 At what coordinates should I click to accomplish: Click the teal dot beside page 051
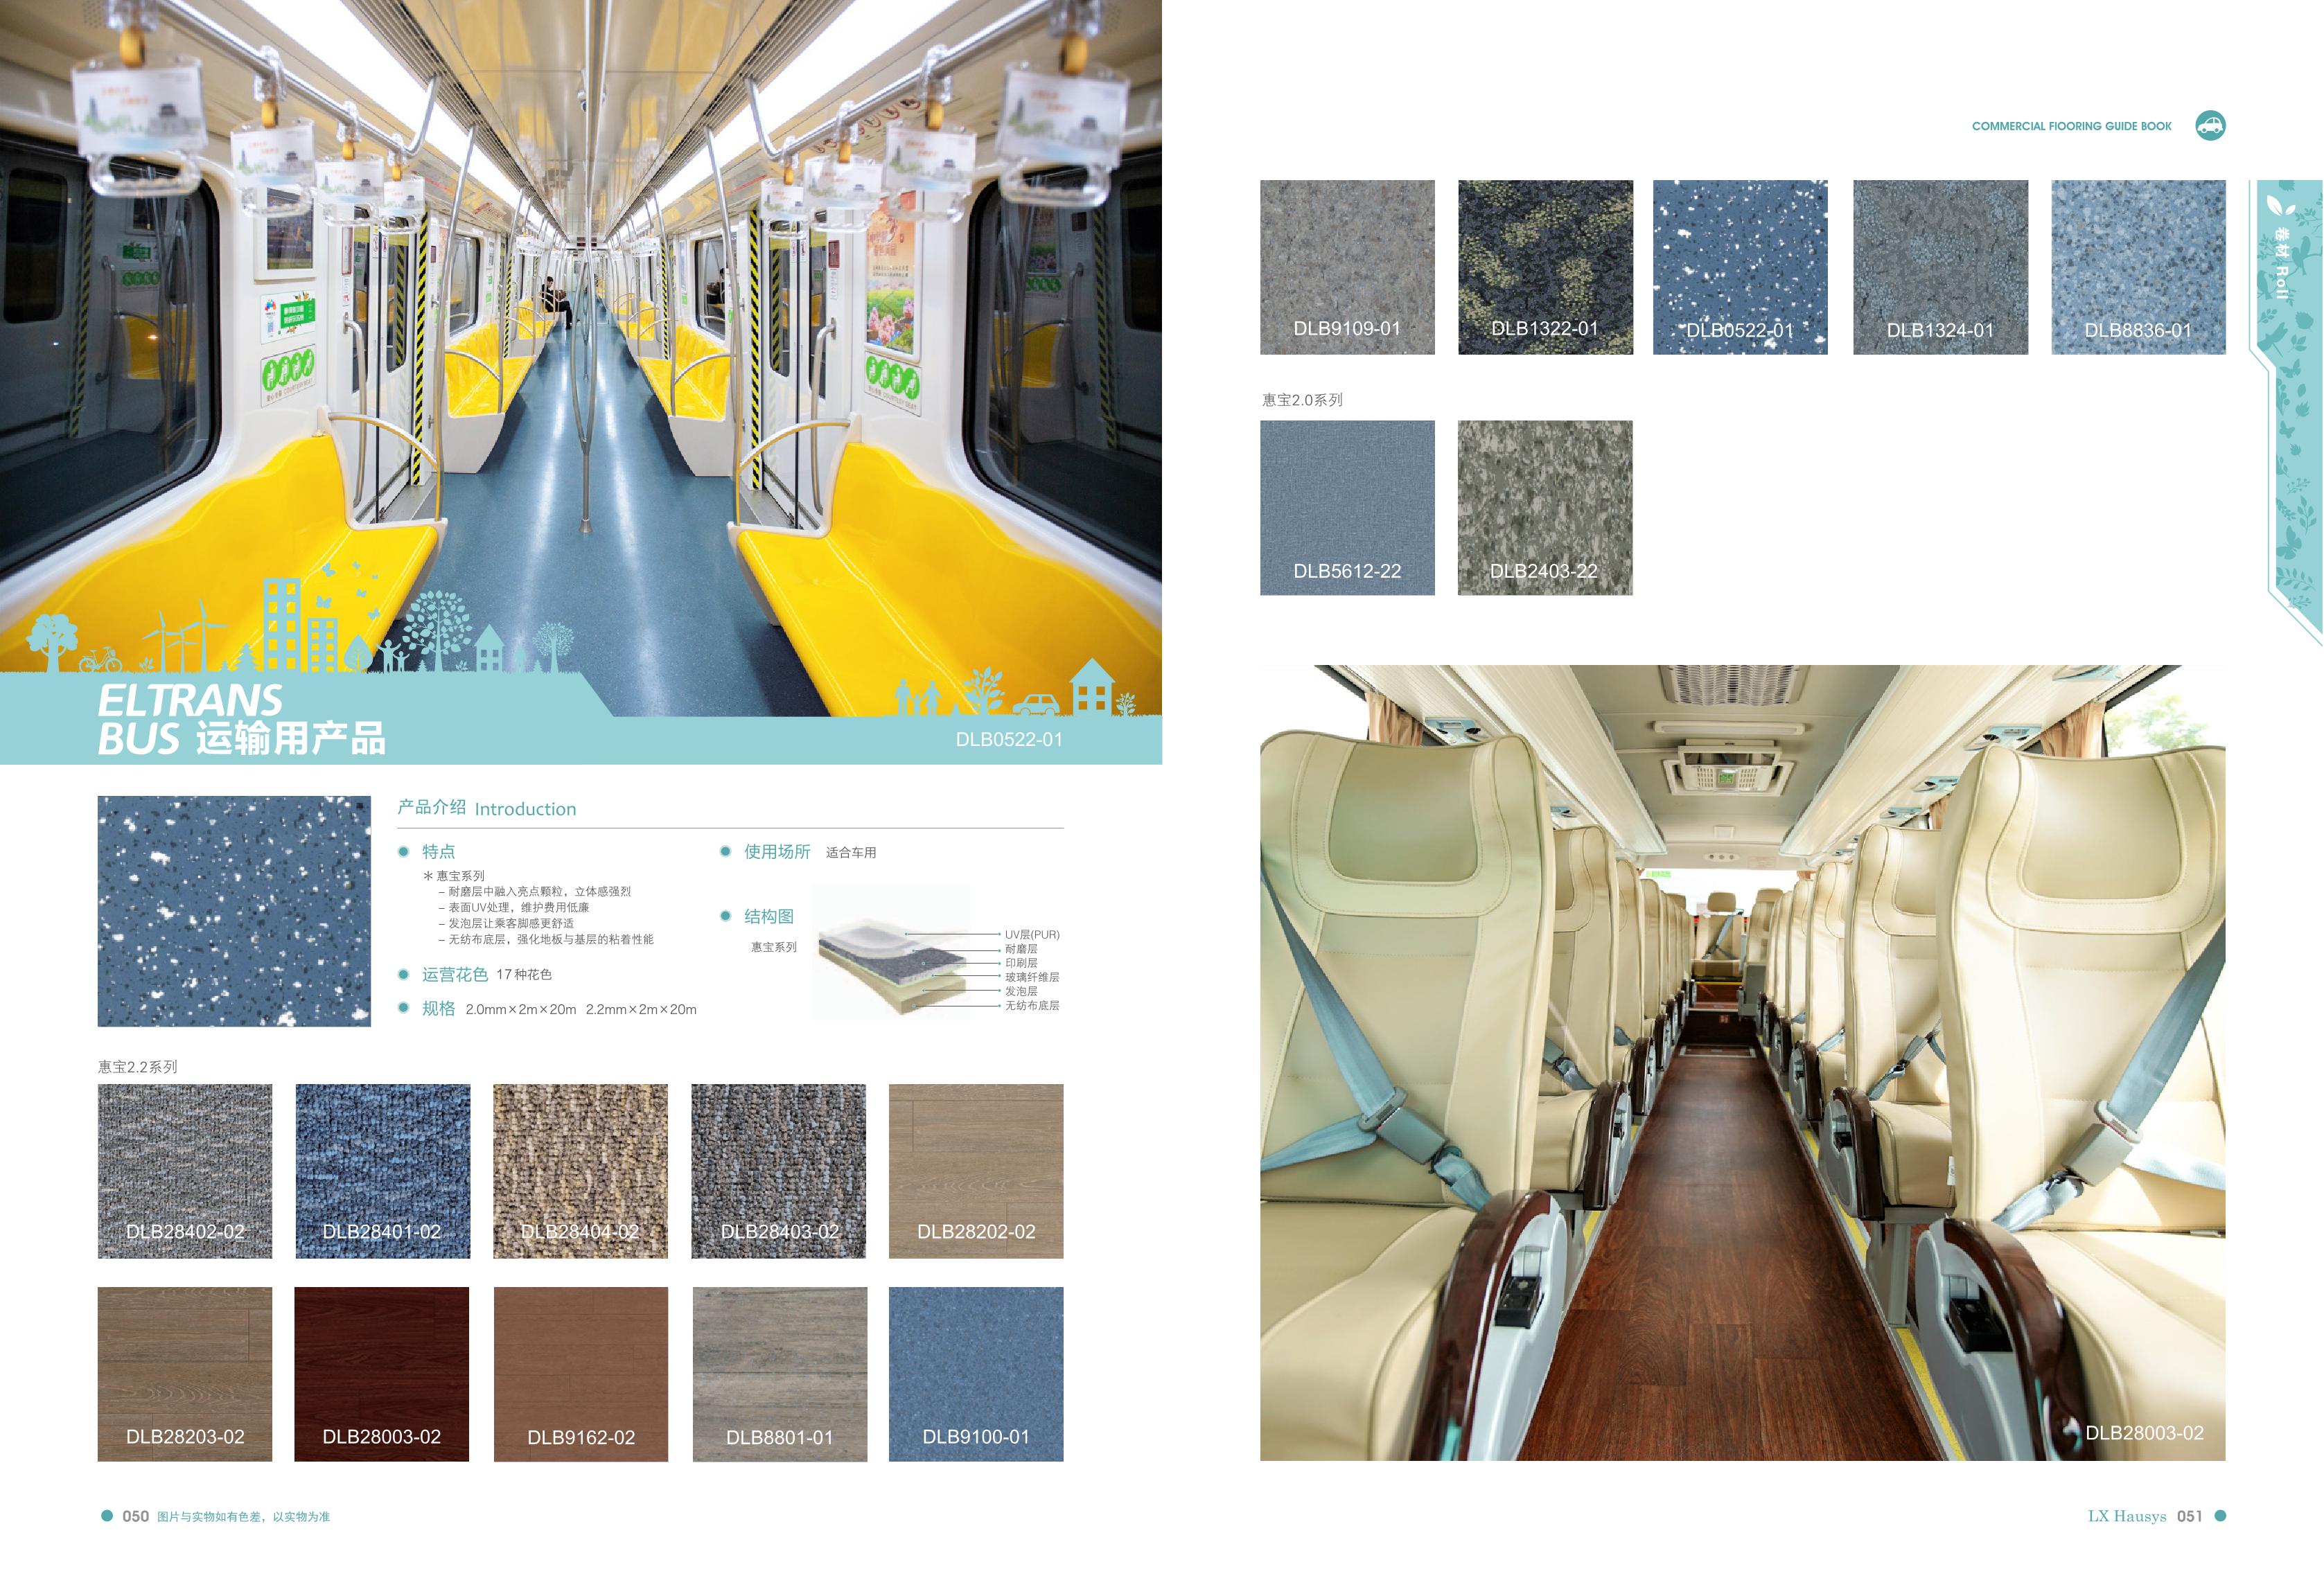[x=2220, y=1516]
